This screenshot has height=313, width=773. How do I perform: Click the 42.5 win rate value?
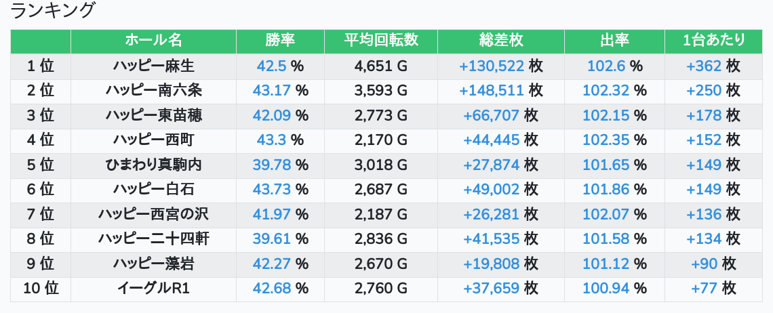tap(271, 66)
